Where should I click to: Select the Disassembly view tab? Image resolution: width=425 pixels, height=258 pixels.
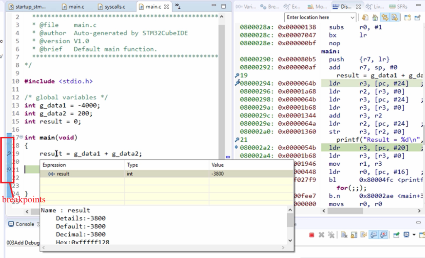342,7
